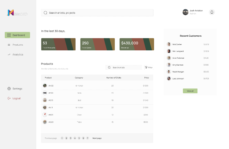Image resolution: width=229 pixels, height=149 pixels.
Task: Click the Filter funnel icon
Action: pyautogui.click(x=146, y=67)
